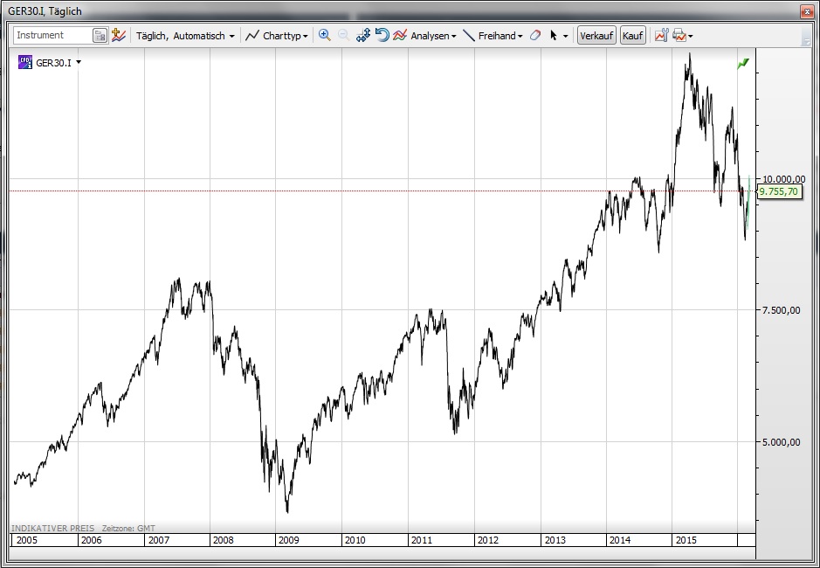The height and width of the screenshot is (568, 820).
Task: Click the CFD icon next to GER30.I
Action: pos(25,62)
